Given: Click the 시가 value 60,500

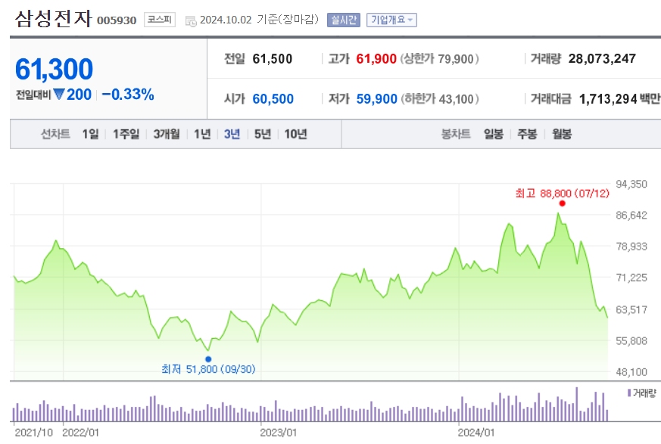Looking at the screenshot, I should point(273,98).
